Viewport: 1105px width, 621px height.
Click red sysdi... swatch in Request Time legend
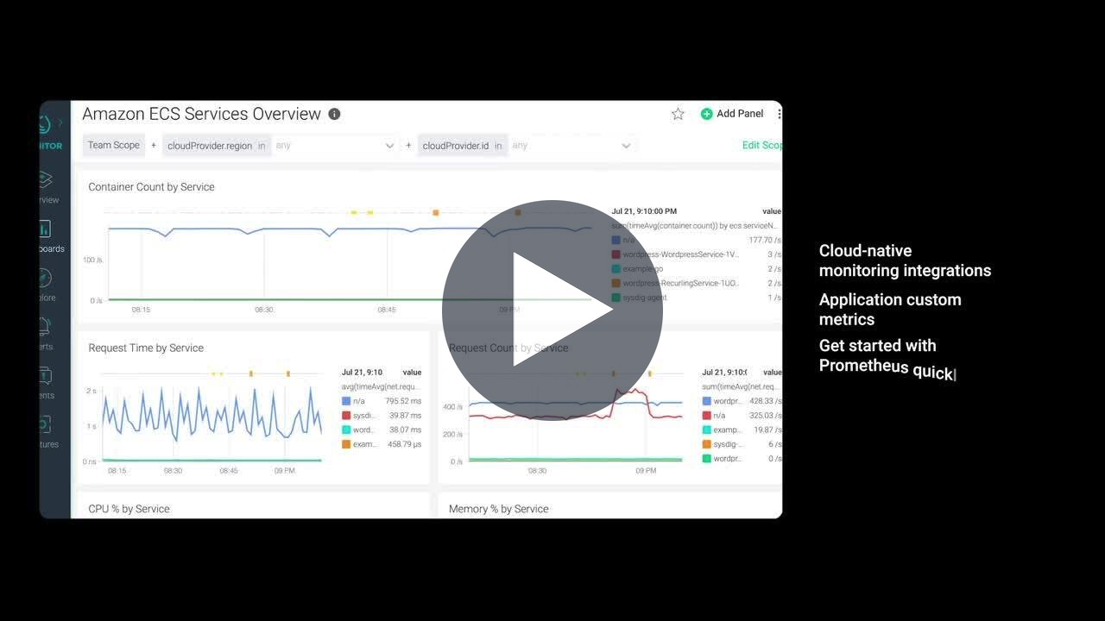coord(346,416)
